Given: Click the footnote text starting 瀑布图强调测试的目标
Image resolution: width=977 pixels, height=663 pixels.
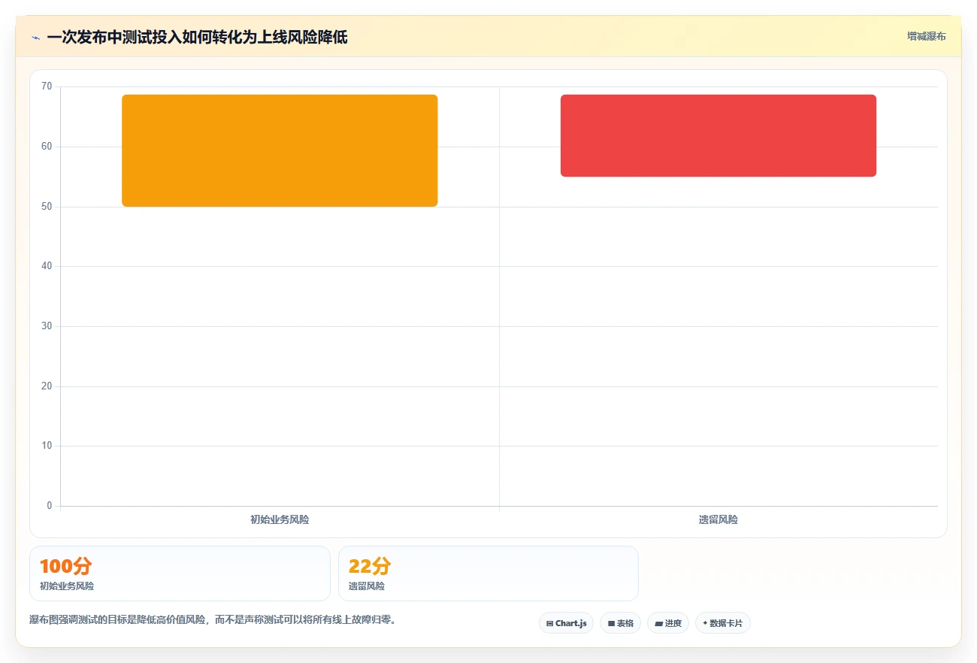Looking at the screenshot, I should [213, 620].
